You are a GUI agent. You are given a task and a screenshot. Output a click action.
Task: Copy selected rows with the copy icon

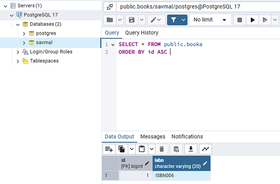click(122, 149)
